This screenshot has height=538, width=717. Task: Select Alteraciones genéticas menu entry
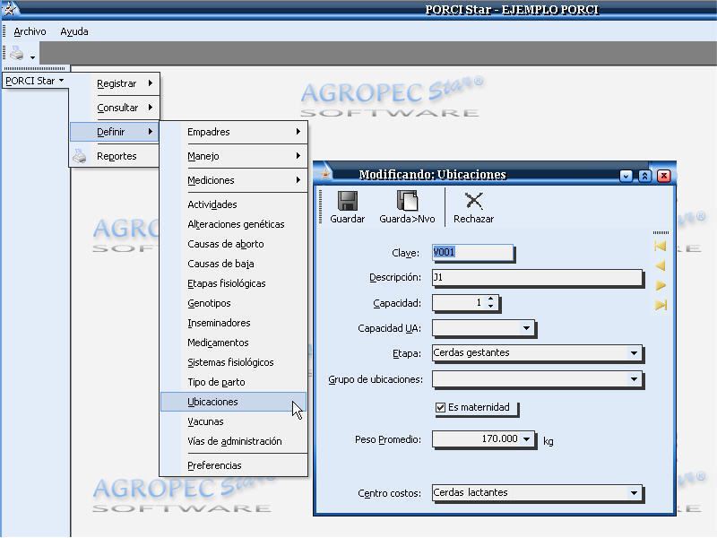[234, 224]
